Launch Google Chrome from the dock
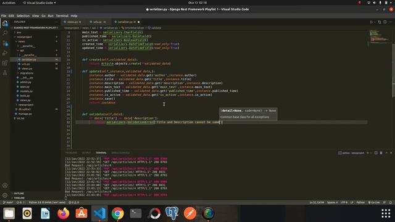395x222 pixels. (x=118, y=213)
